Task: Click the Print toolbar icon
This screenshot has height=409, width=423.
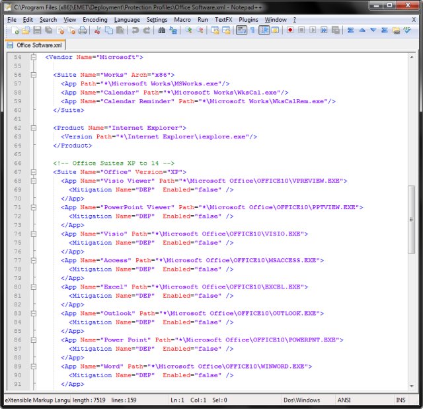Action: (83, 30)
